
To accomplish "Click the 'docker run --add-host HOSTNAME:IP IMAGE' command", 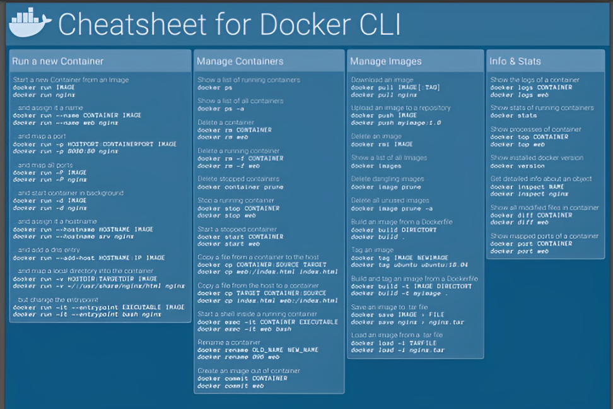I will pyautogui.click(x=89, y=258).
